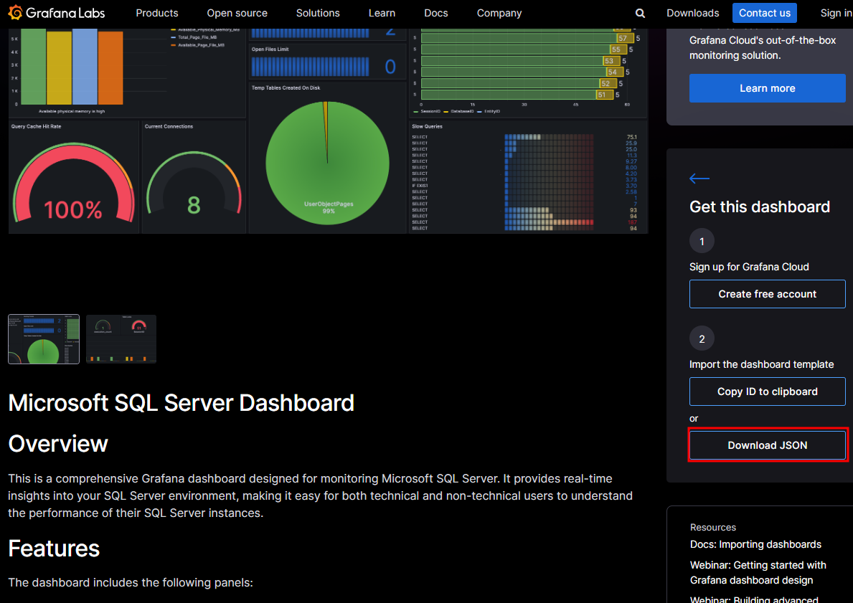Screen dimensions: 853x603
Task: Open the Products menu
Action: pyautogui.click(x=156, y=13)
